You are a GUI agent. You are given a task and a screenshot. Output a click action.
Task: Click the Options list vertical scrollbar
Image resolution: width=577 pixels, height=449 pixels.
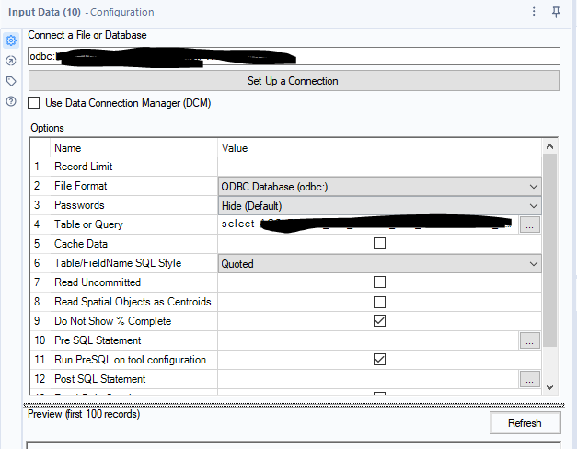(550, 248)
